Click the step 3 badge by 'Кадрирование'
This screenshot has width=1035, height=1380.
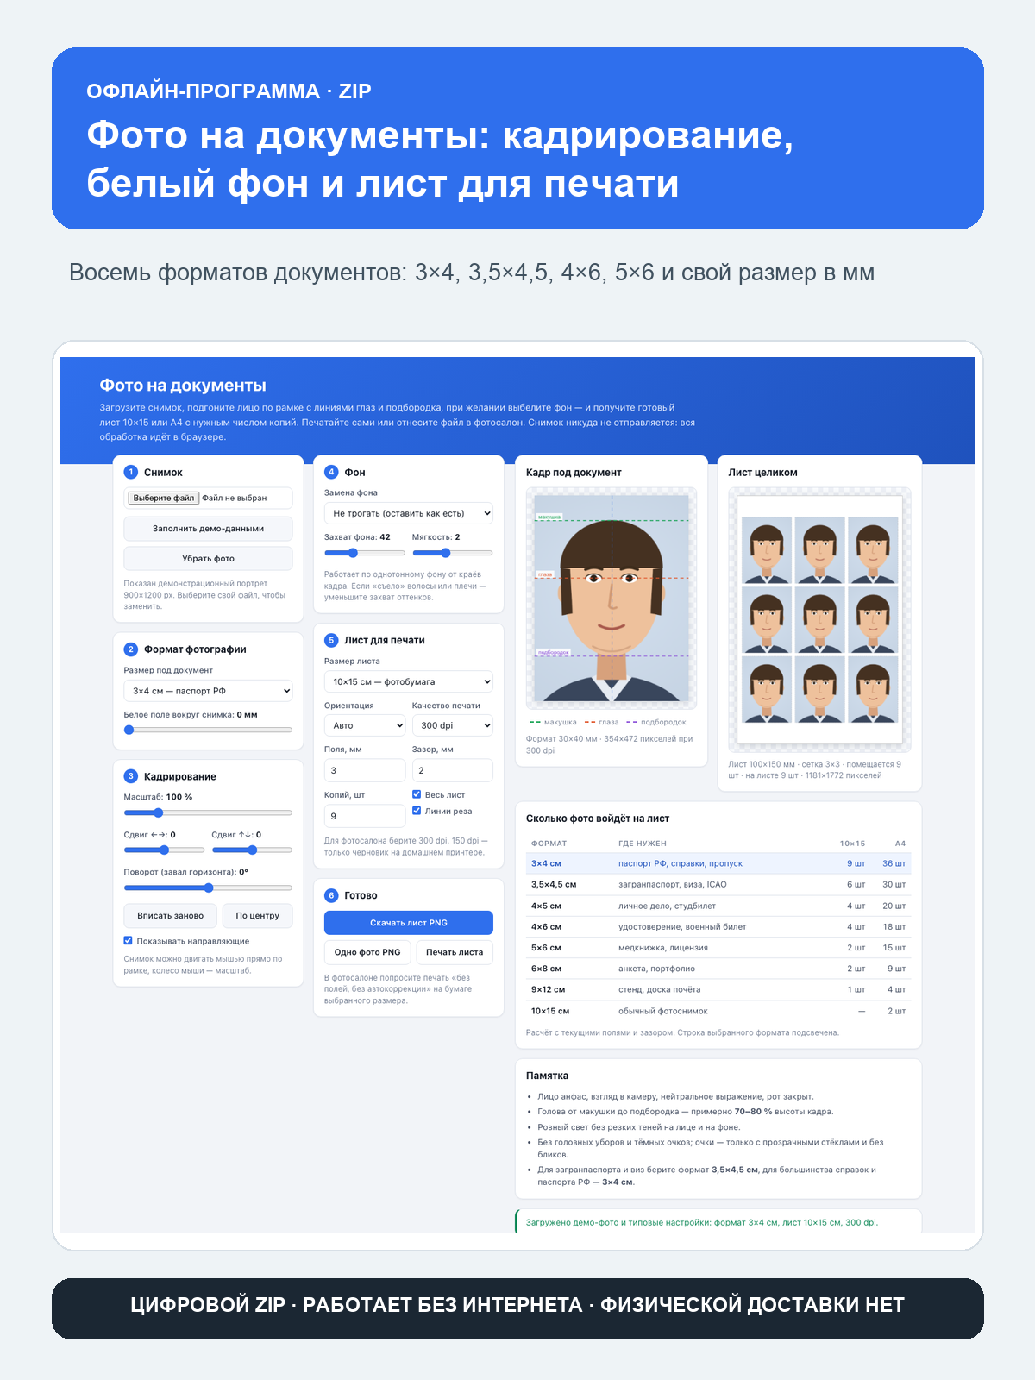coord(131,776)
